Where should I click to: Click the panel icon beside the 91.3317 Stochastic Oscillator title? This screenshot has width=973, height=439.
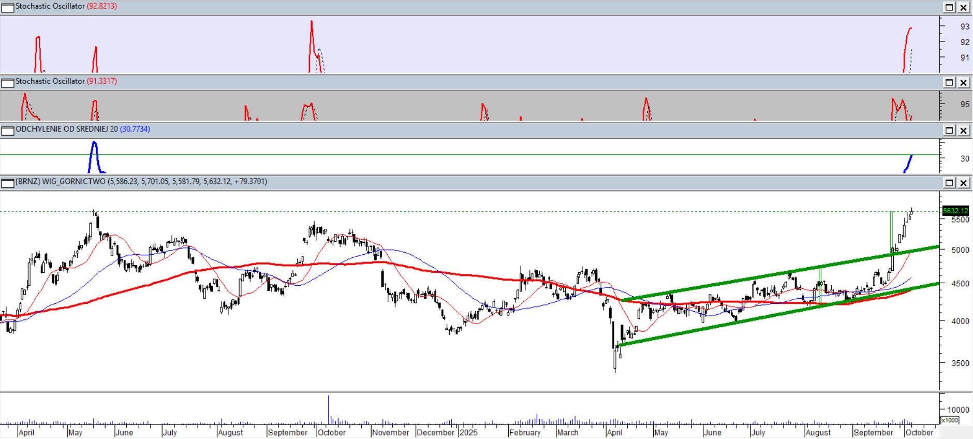8,82
